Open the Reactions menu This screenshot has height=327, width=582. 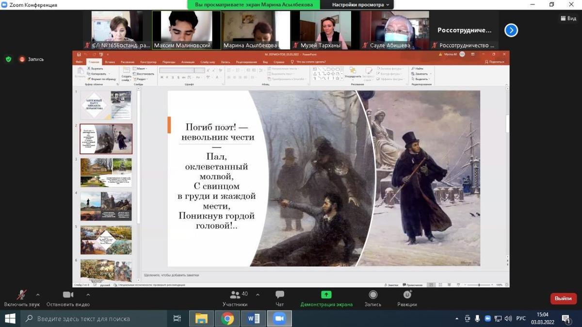tap(407, 295)
